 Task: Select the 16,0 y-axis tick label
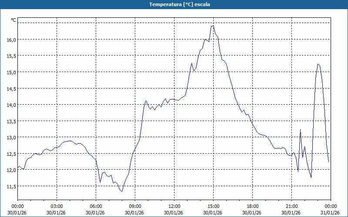point(11,39)
